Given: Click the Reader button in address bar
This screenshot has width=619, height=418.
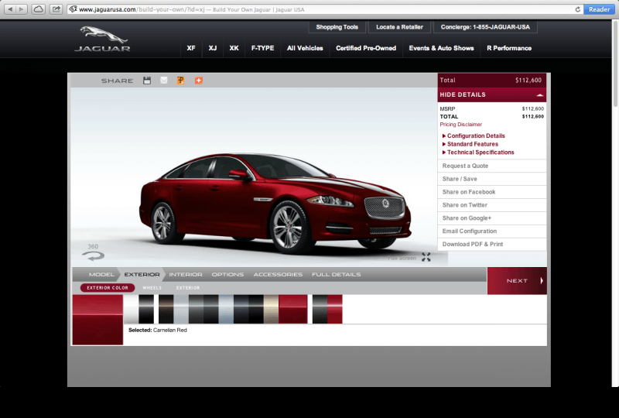Looking at the screenshot, I should click(x=599, y=9).
